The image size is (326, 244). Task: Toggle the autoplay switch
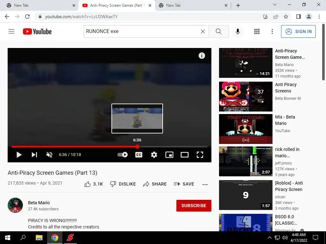[123, 155]
